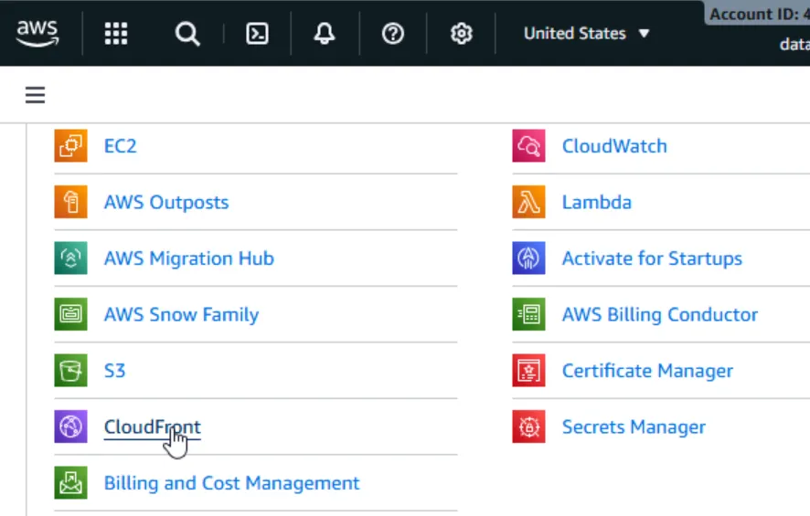
Task: Click the Lambda icon
Action: tap(528, 202)
